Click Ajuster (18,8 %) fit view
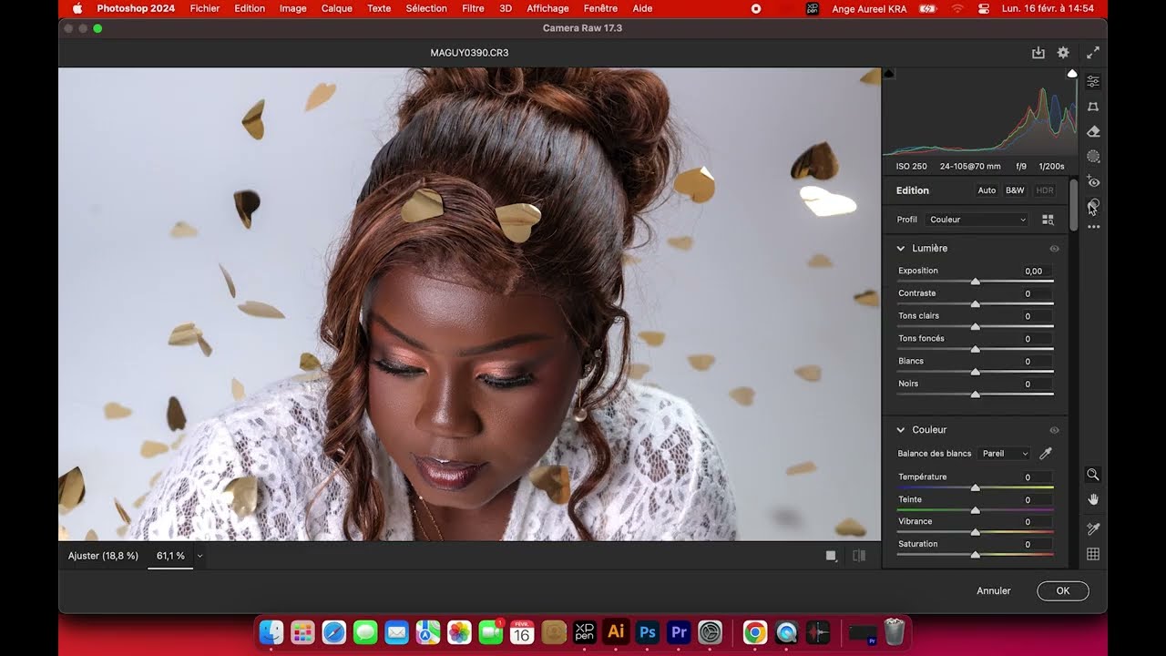This screenshot has height=656, width=1166. 103,556
